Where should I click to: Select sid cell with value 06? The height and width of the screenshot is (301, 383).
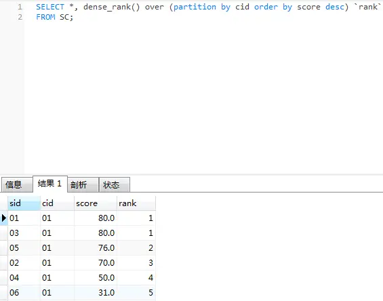(24, 292)
